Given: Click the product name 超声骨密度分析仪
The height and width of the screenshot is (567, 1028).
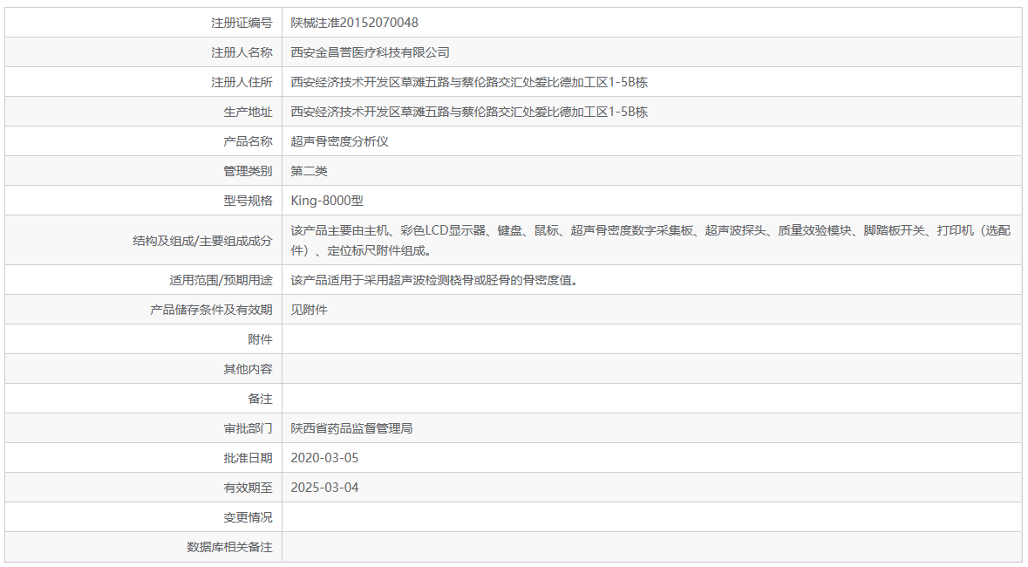Looking at the screenshot, I should point(342,140).
